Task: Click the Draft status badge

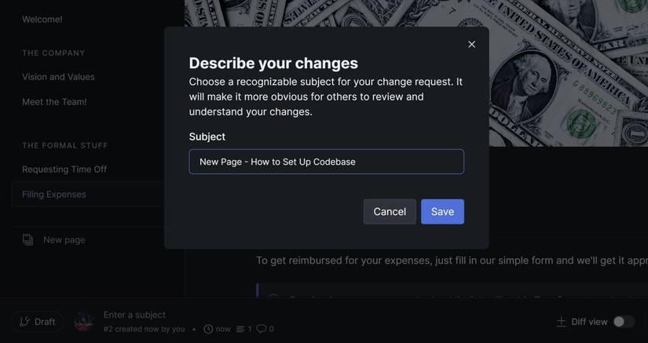Action: [37, 322]
